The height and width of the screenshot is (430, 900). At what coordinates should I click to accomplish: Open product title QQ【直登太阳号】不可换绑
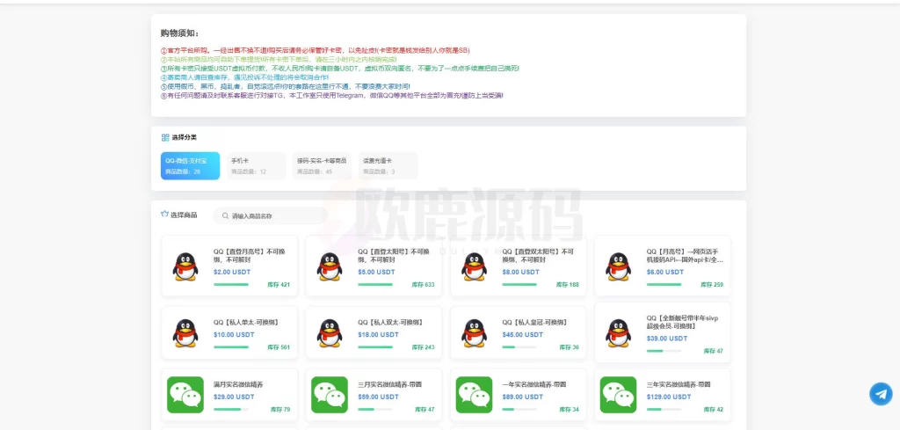pyautogui.click(x=394, y=256)
